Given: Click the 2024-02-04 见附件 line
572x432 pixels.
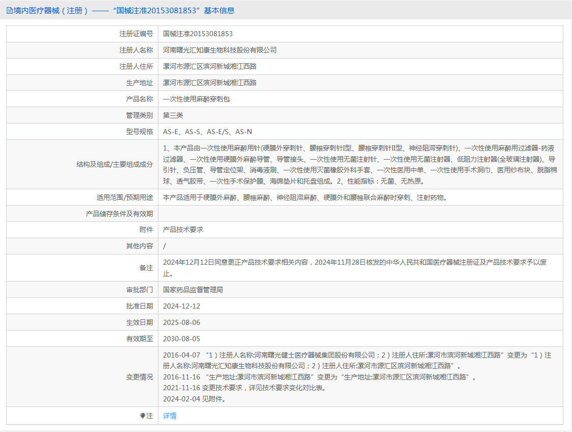Looking at the screenshot, I should click(195, 399).
